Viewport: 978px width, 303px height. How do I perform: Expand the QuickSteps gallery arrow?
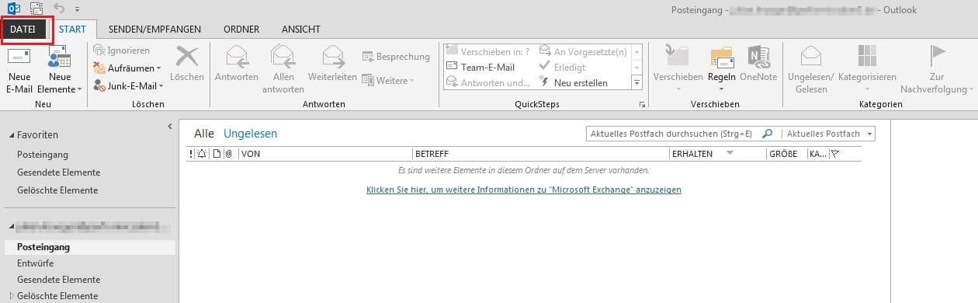coord(636,82)
